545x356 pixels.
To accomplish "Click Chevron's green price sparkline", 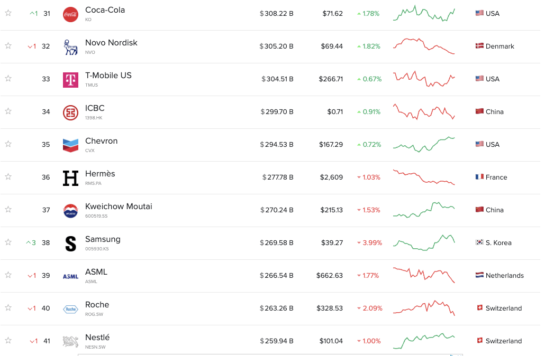I will [424, 144].
